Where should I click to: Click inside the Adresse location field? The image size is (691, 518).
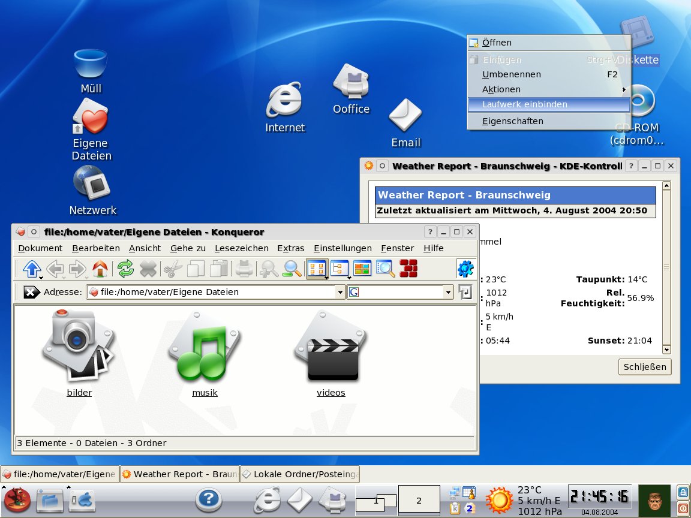pos(216,292)
